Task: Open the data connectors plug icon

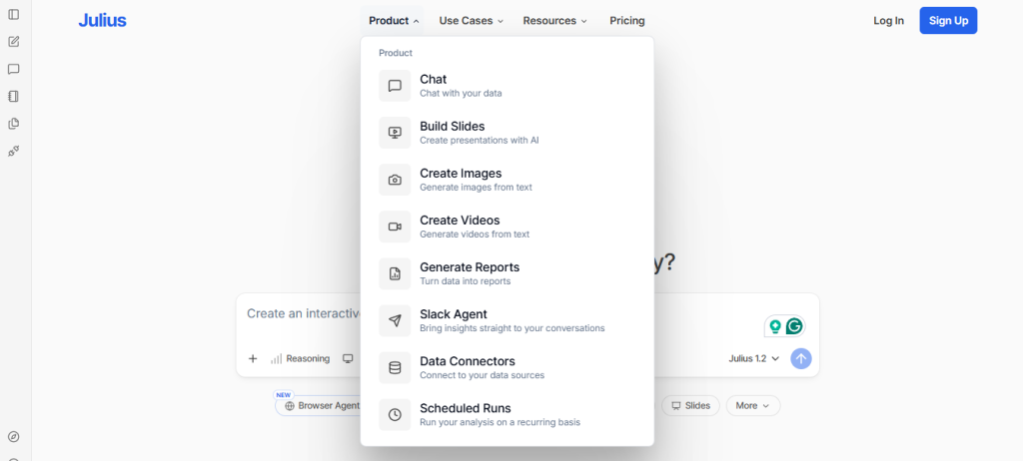Action: point(14,152)
